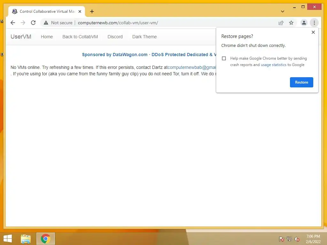Click the Not secure label
Image resolution: width=327 pixels, height=245 pixels.
pos(62,23)
